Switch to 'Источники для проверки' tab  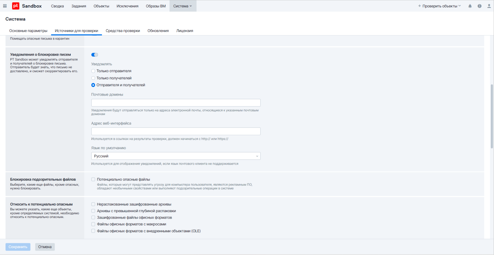77,31
